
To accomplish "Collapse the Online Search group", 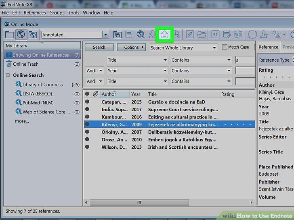I will click(8, 75).
